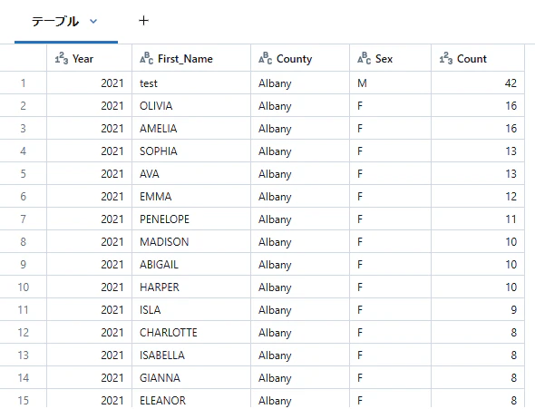The height and width of the screenshot is (409, 535).
Task: Click the Count column integer type icon
Action: point(445,59)
